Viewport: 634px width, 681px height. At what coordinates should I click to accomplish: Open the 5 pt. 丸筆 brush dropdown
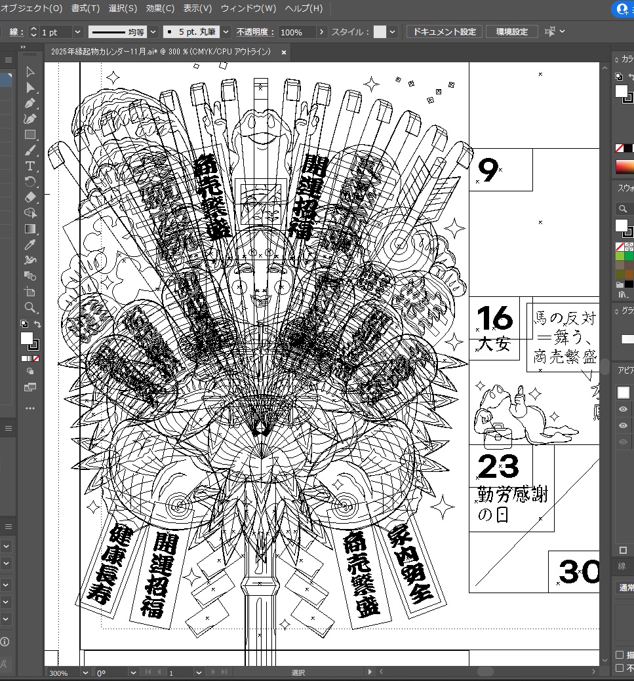[226, 32]
